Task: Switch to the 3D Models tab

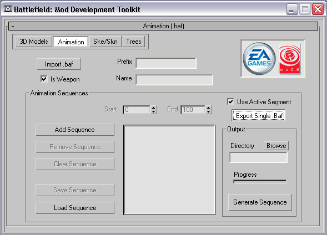Action: click(x=34, y=42)
